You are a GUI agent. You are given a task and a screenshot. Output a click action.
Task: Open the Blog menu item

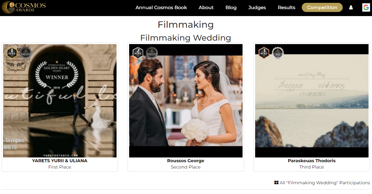(x=231, y=8)
